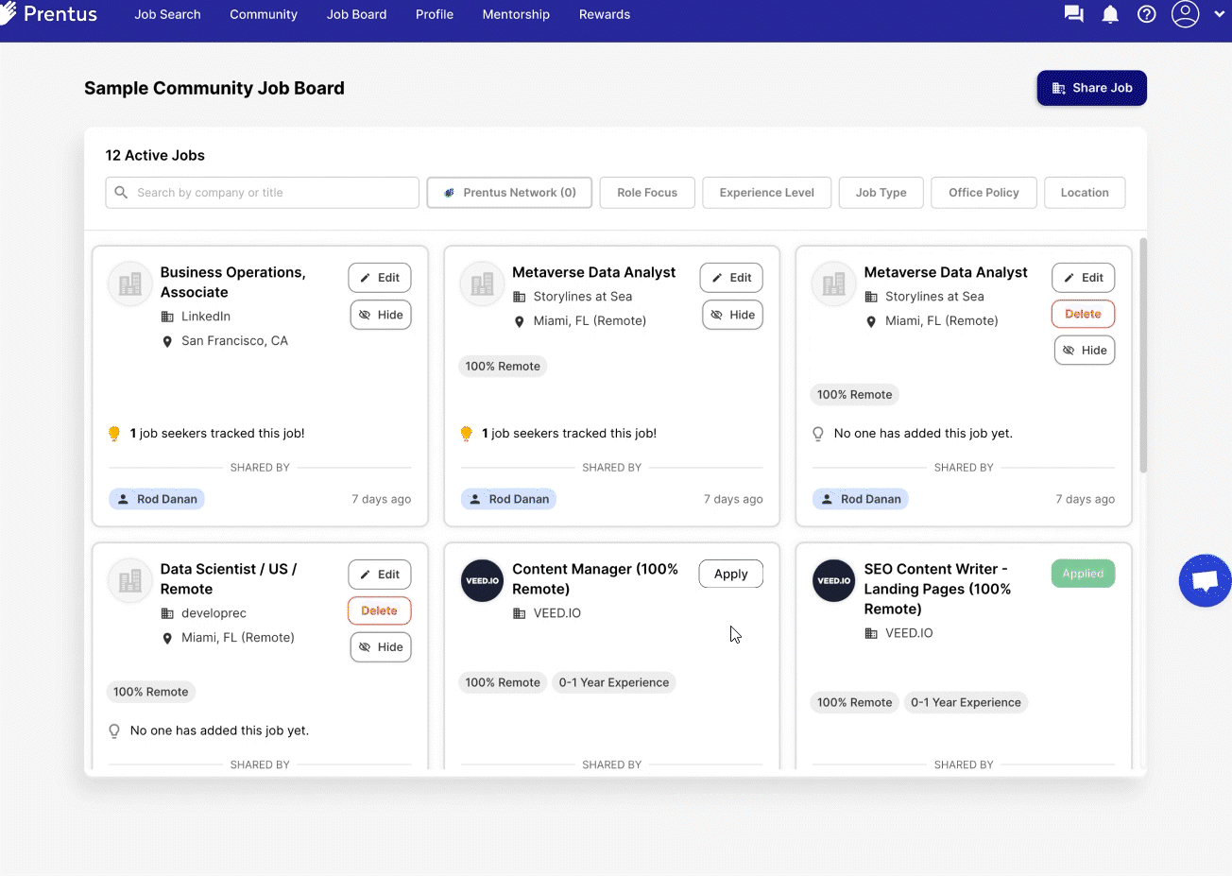
Task: Click the lightbulb icon on Business Operations card
Action: pyautogui.click(x=114, y=434)
